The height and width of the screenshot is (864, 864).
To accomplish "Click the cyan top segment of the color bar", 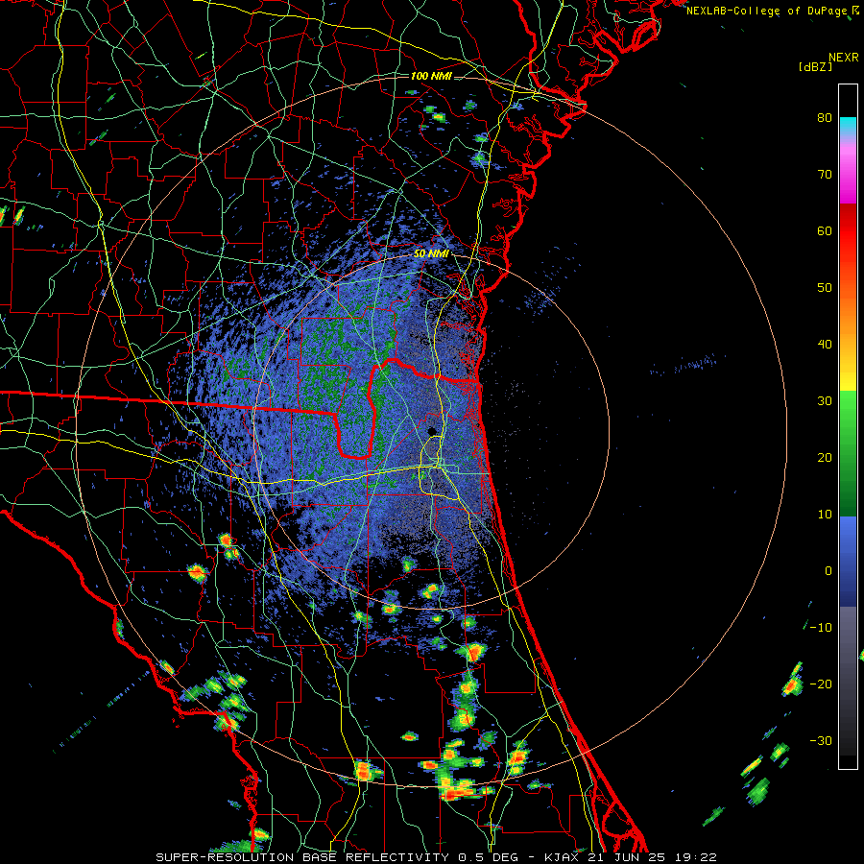I will coord(848,127).
